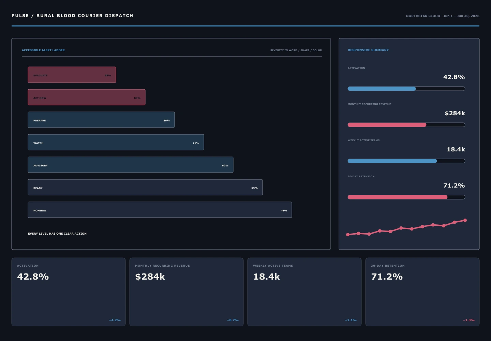Click the +2.1% change value
Image resolution: width=491 pixels, height=341 pixels.
pyautogui.click(x=351, y=320)
